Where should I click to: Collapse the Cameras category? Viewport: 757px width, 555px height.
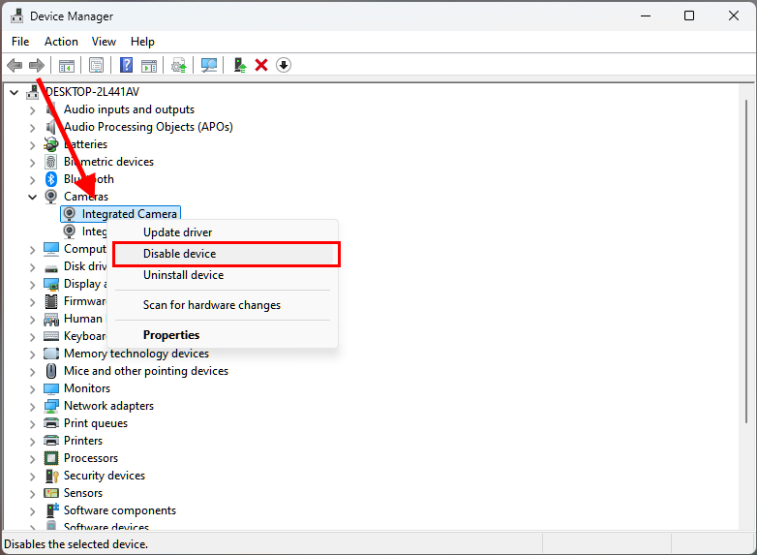(32, 197)
